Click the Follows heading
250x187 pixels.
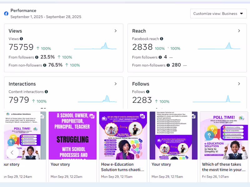click(141, 84)
